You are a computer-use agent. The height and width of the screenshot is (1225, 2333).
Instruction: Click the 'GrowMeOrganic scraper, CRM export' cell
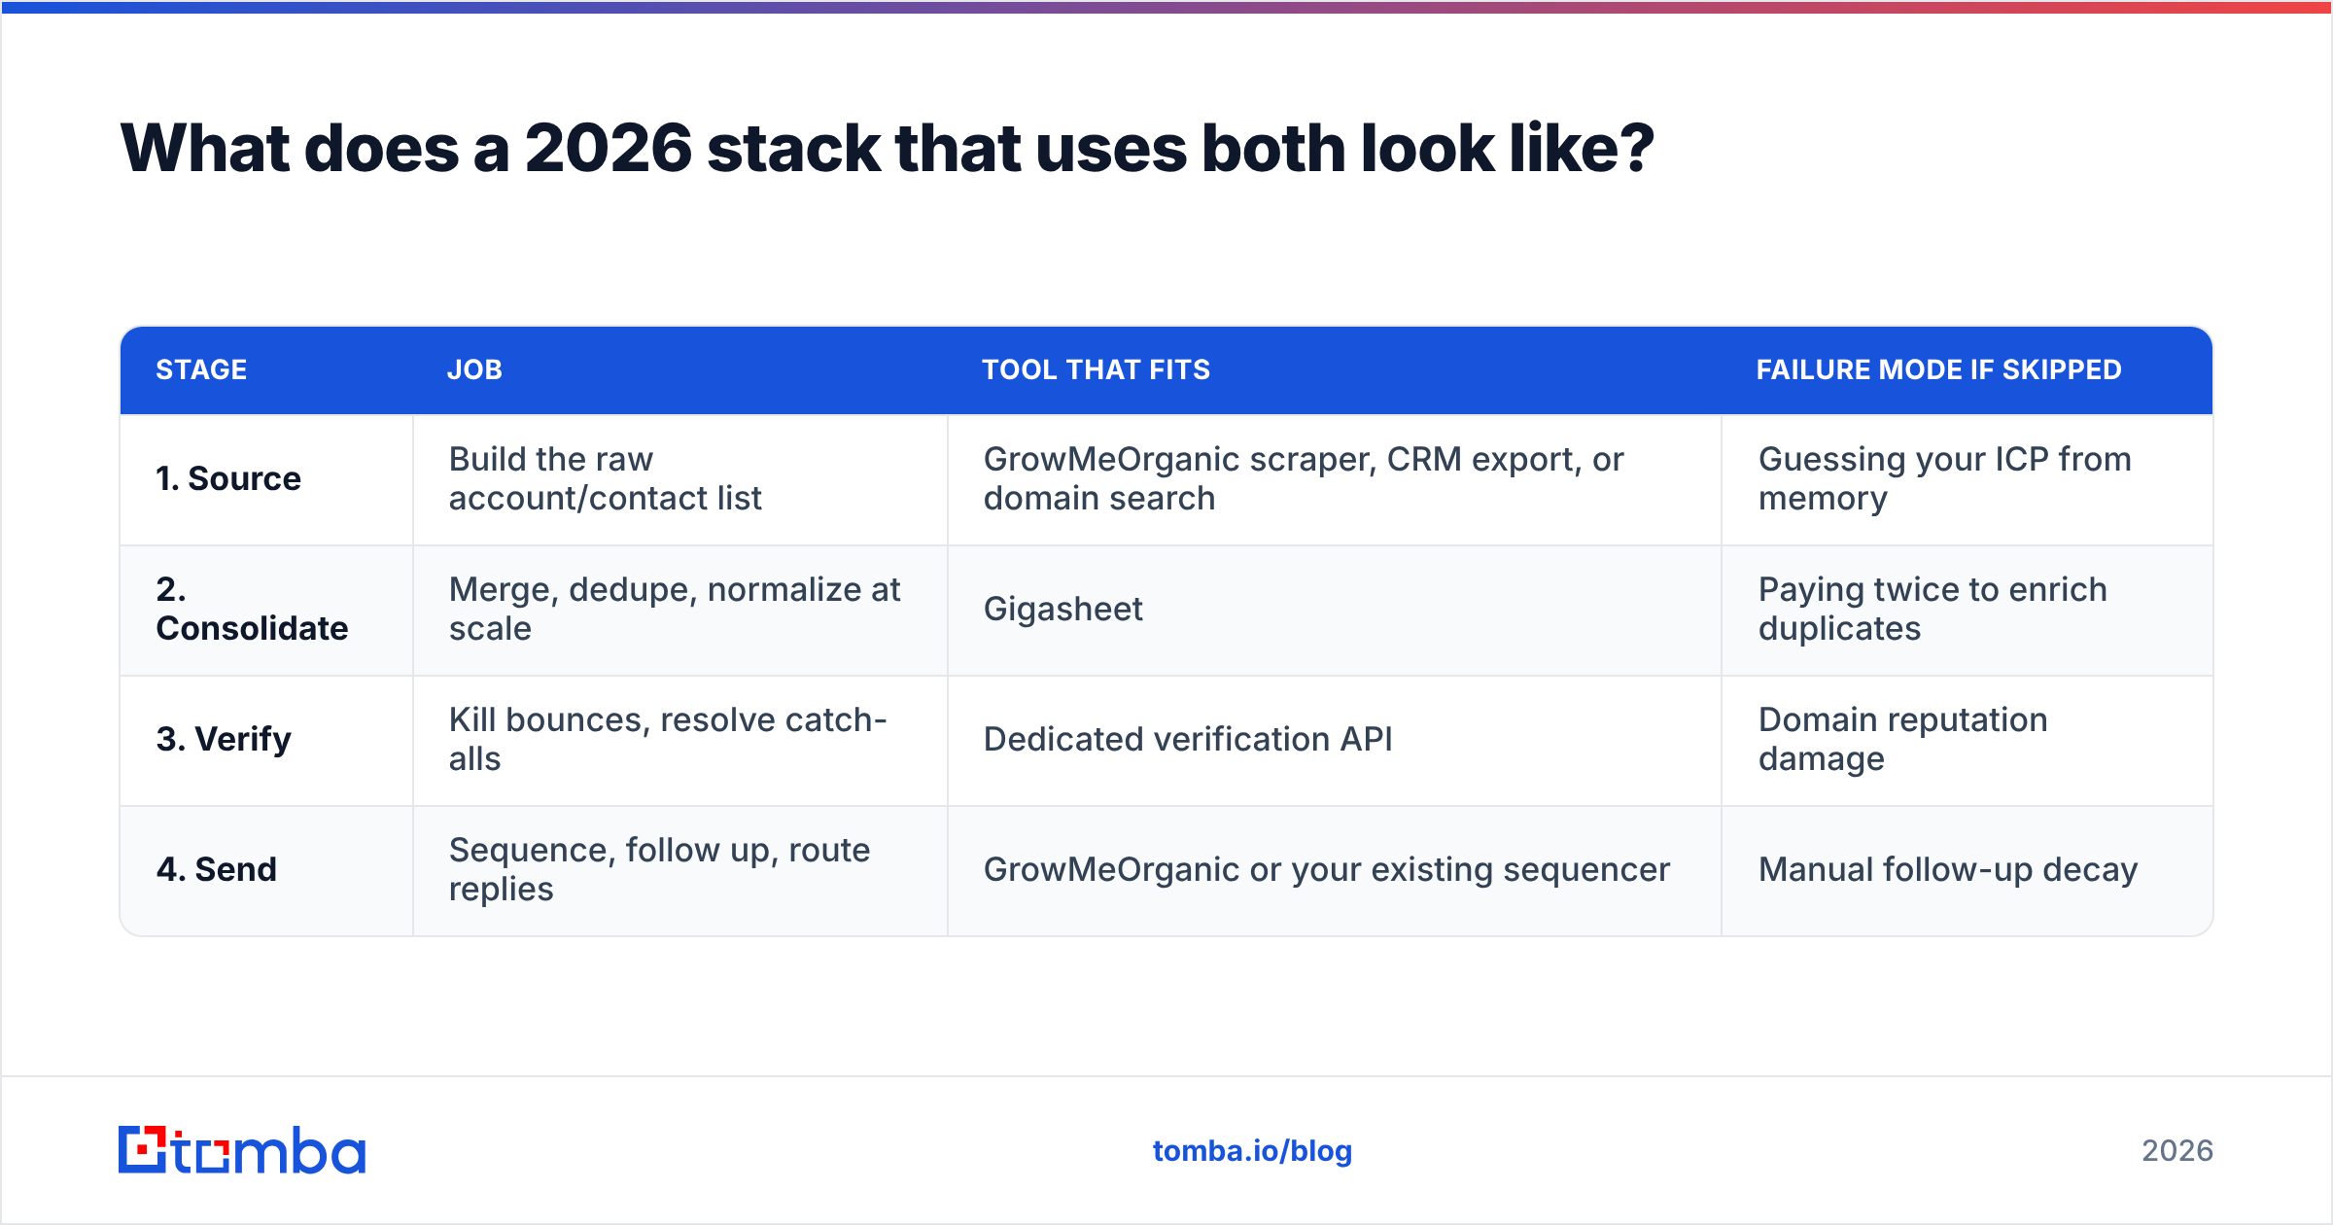pos(1335,479)
